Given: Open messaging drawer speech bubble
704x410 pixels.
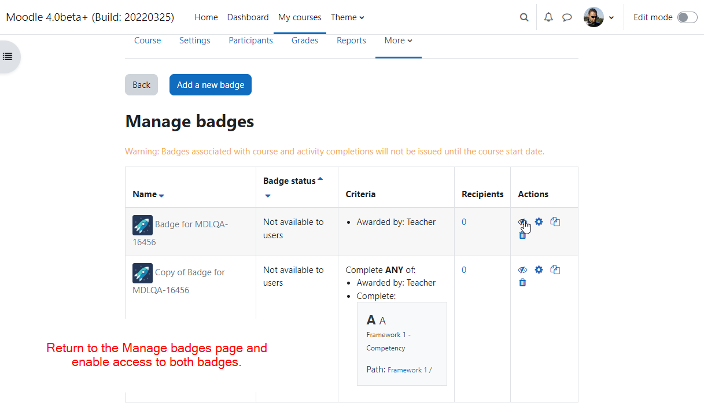Looking at the screenshot, I should [567, 17].
